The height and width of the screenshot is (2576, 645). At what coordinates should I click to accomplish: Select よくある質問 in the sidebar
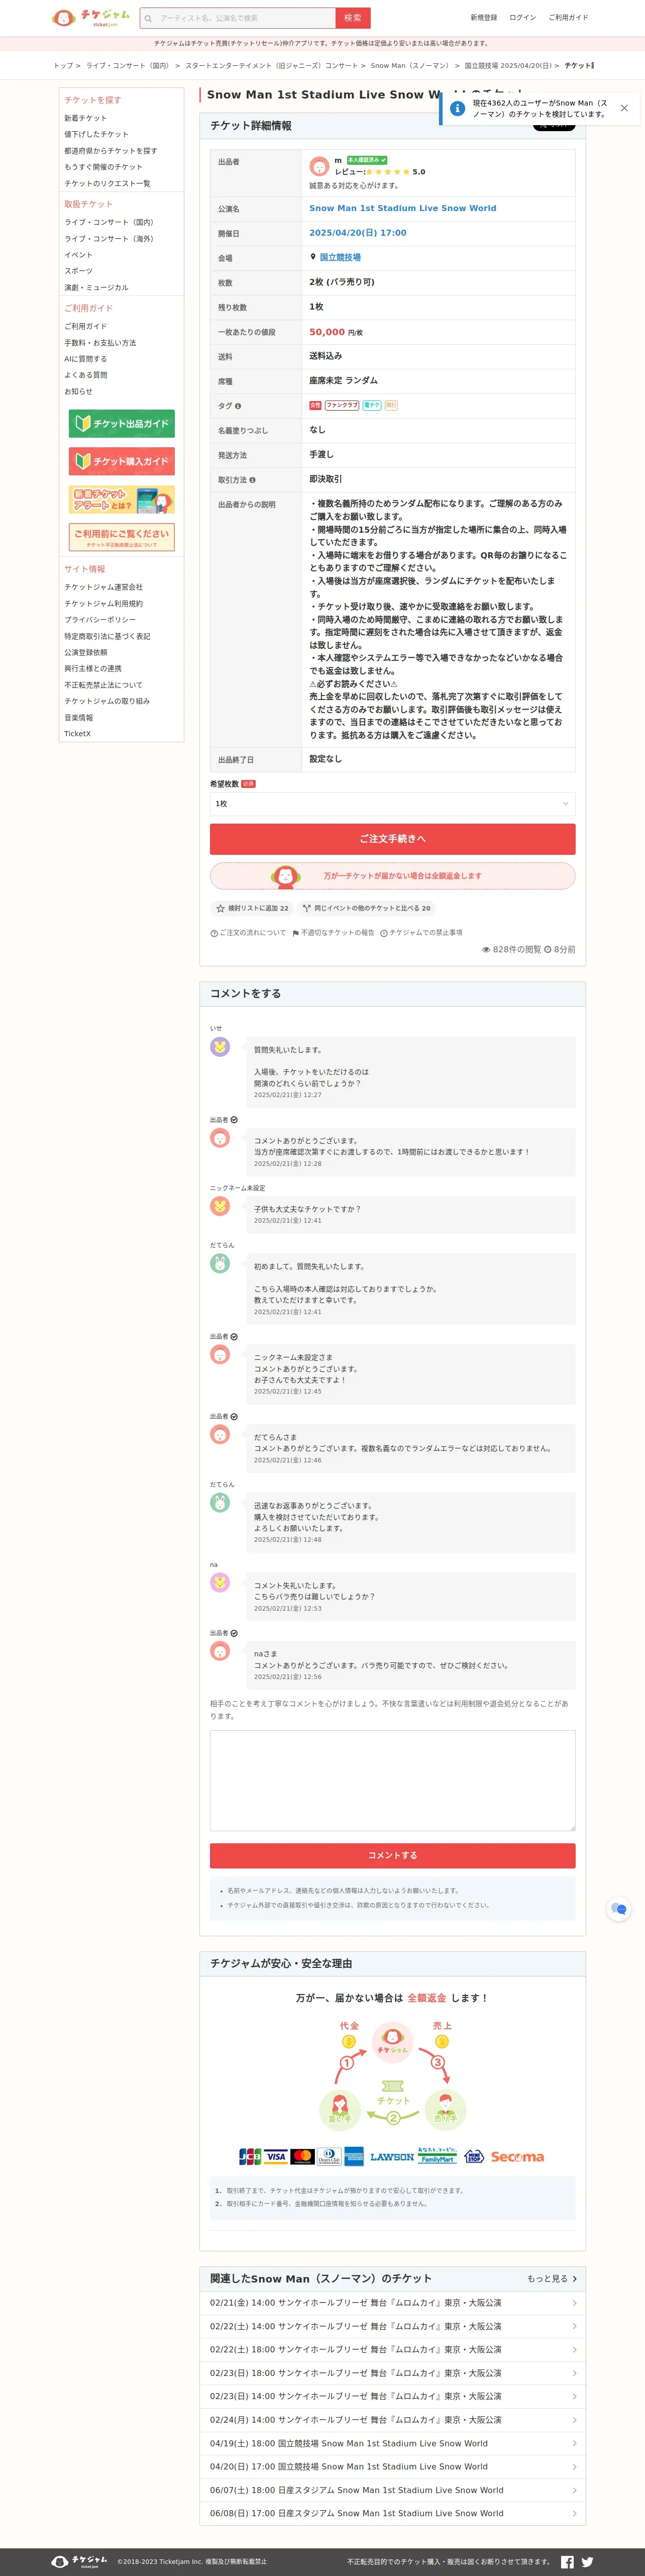point(86,375)
